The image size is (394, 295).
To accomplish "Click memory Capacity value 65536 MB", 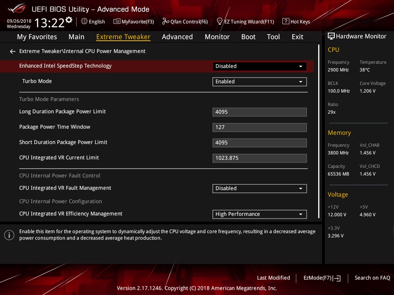I will [338, 174].
